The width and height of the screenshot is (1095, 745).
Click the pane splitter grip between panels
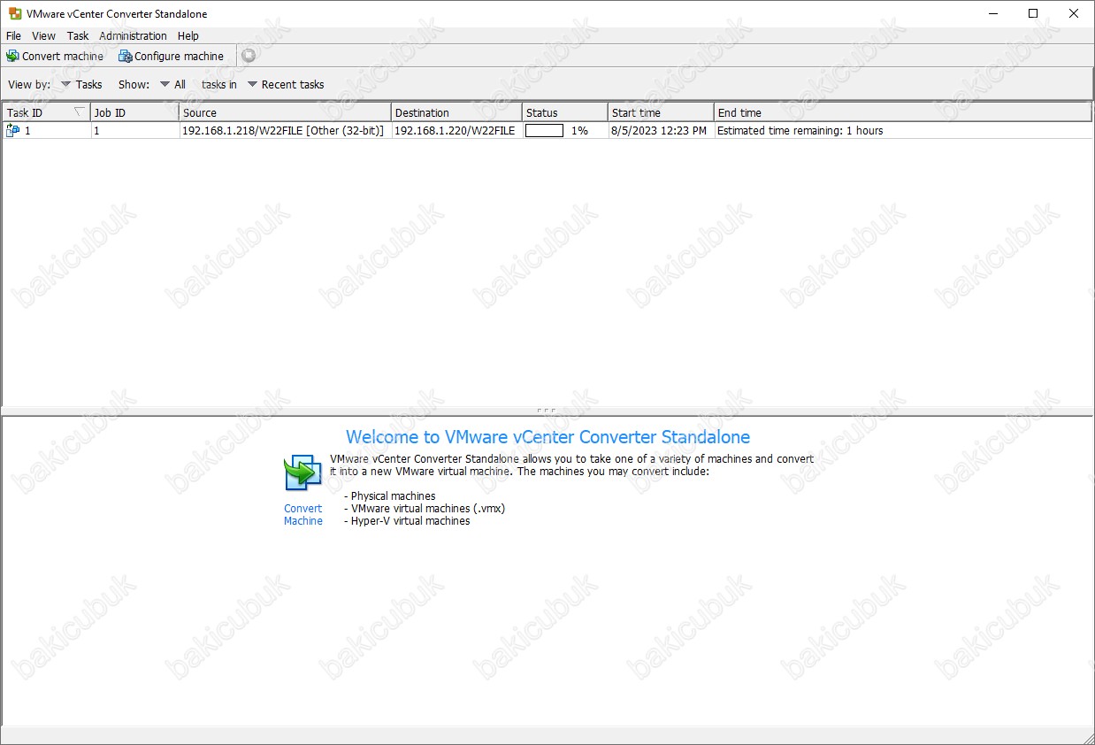click(547, 411)
